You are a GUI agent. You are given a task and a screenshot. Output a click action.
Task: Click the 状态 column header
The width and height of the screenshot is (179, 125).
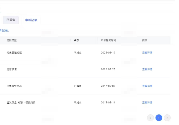76,40
